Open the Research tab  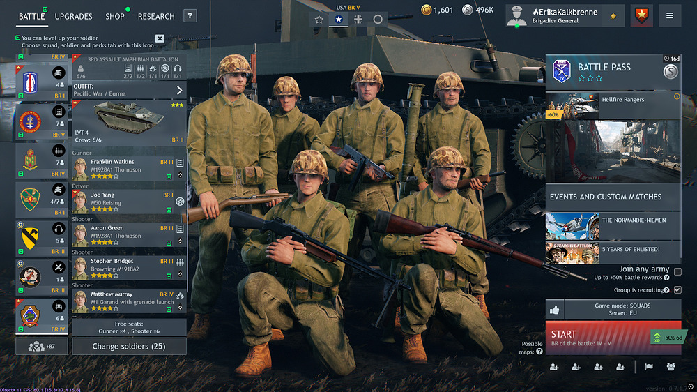(156, 16)
